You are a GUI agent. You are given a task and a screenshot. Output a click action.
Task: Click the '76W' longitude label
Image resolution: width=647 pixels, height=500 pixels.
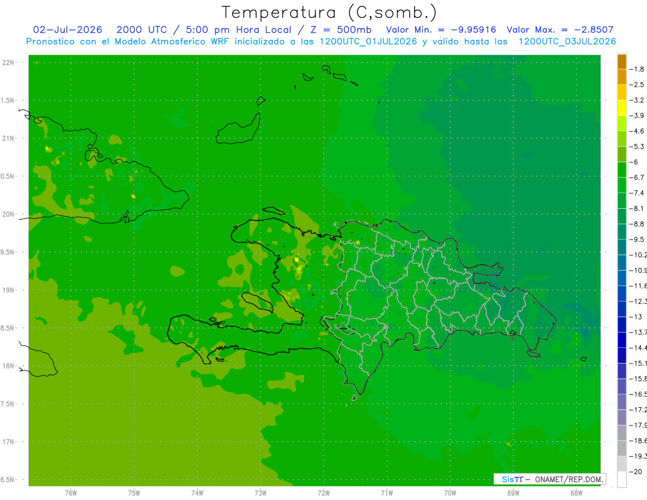[71, 492]
